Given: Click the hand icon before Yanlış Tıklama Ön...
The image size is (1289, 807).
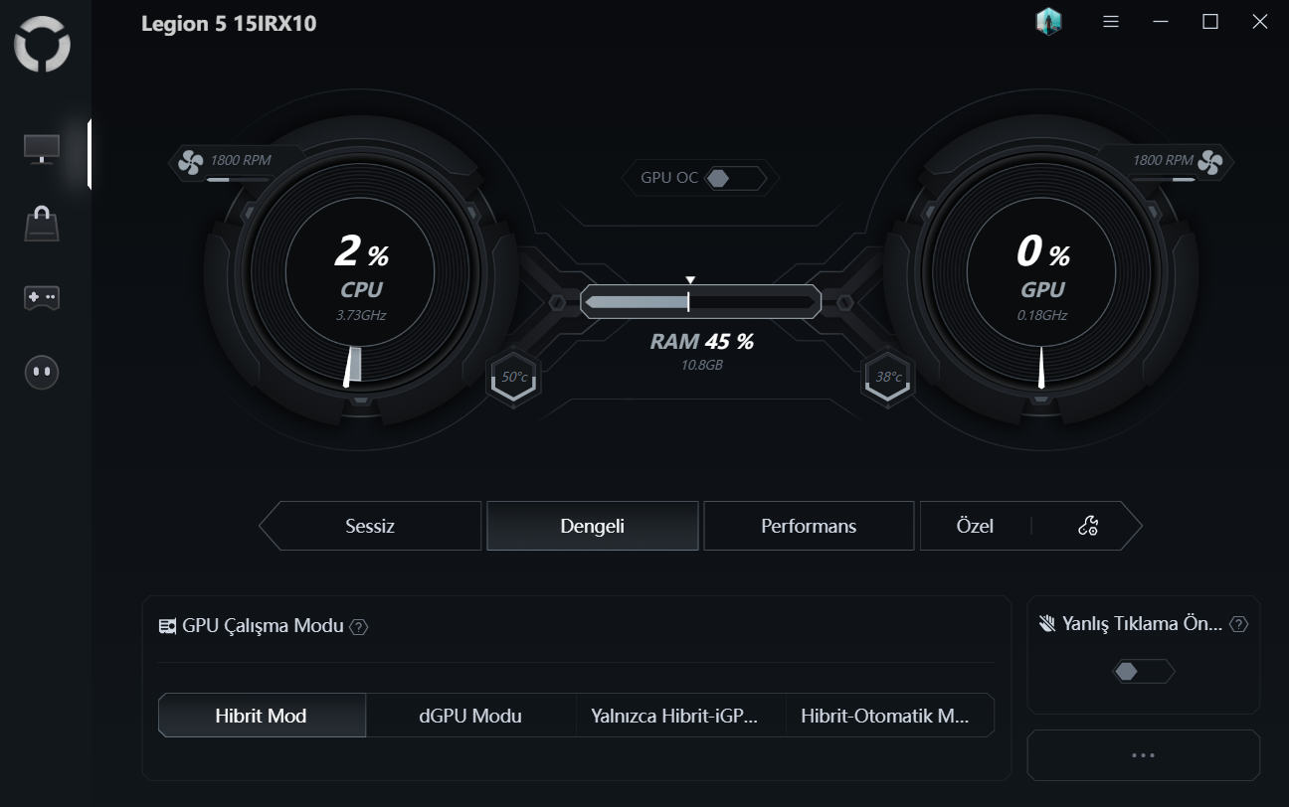Looking at the screenshot, I should tap(1047, 624).
